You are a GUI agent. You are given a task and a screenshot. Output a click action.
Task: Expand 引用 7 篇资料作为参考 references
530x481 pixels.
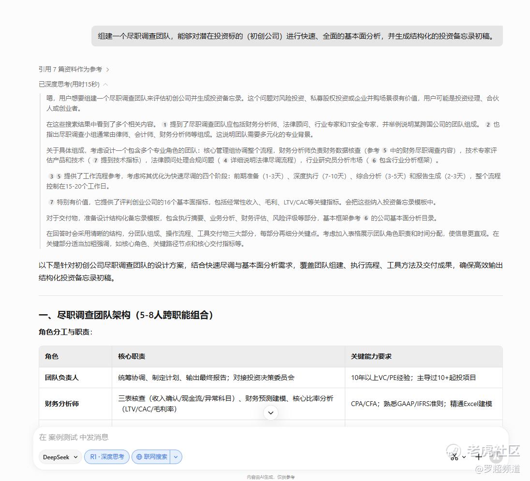click(74, 69)
